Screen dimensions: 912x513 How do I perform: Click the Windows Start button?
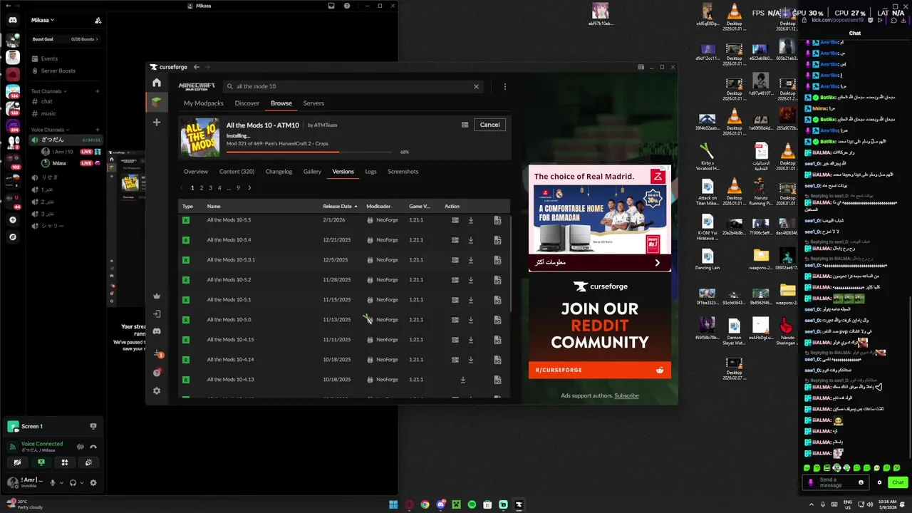tap(393, 504)
